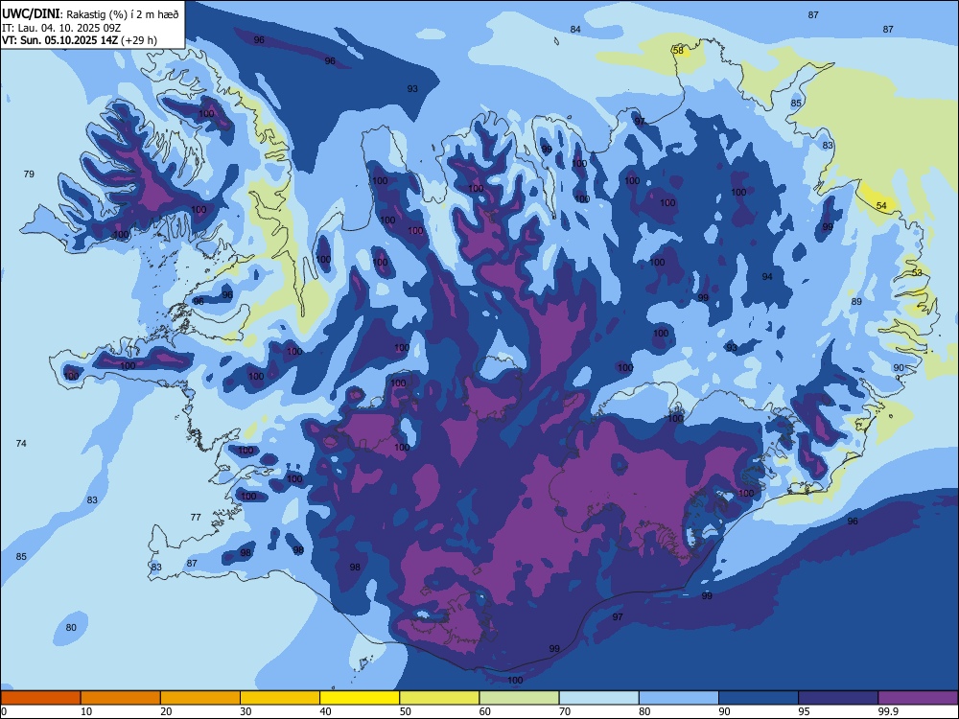Click the 90-95 medium blue legend swatch

coord(759,698)
